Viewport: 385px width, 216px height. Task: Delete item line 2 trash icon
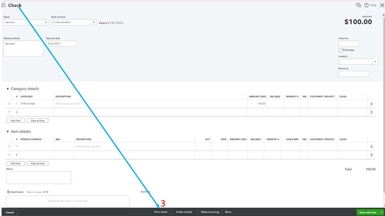point(372,155)
